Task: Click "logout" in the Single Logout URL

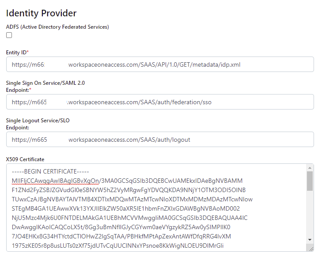Action: [x=181, y=140]
